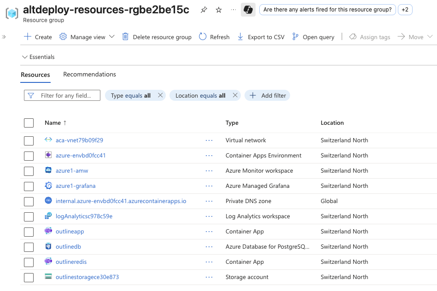Open the logAnalyticsc978c59e resource link
Screen dimensions: 437x291
84,216
